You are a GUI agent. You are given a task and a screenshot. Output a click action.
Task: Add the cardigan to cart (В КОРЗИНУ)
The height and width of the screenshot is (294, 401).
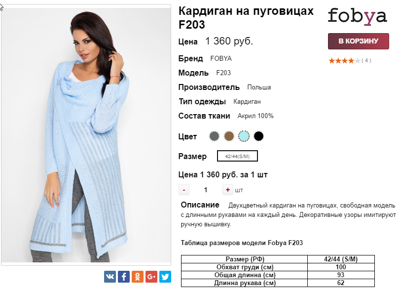click(x=358, y=41)
